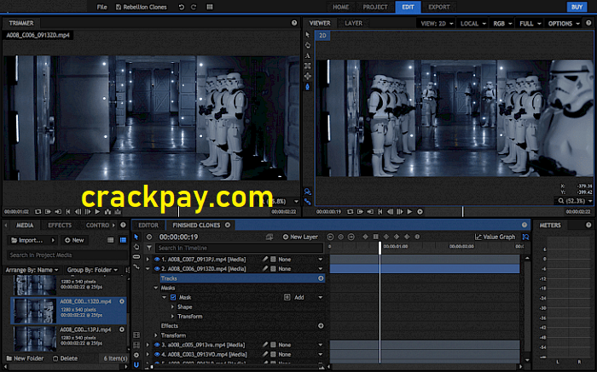Step Viewer to the previous frame

coord(390,212)
